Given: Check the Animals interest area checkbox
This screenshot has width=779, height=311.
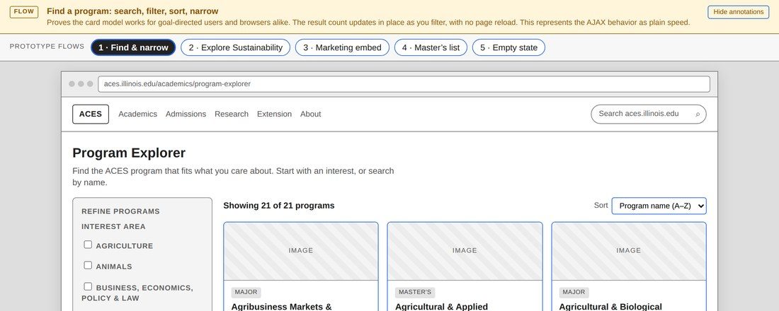Looking at the screenshot, I should (88, 265).
